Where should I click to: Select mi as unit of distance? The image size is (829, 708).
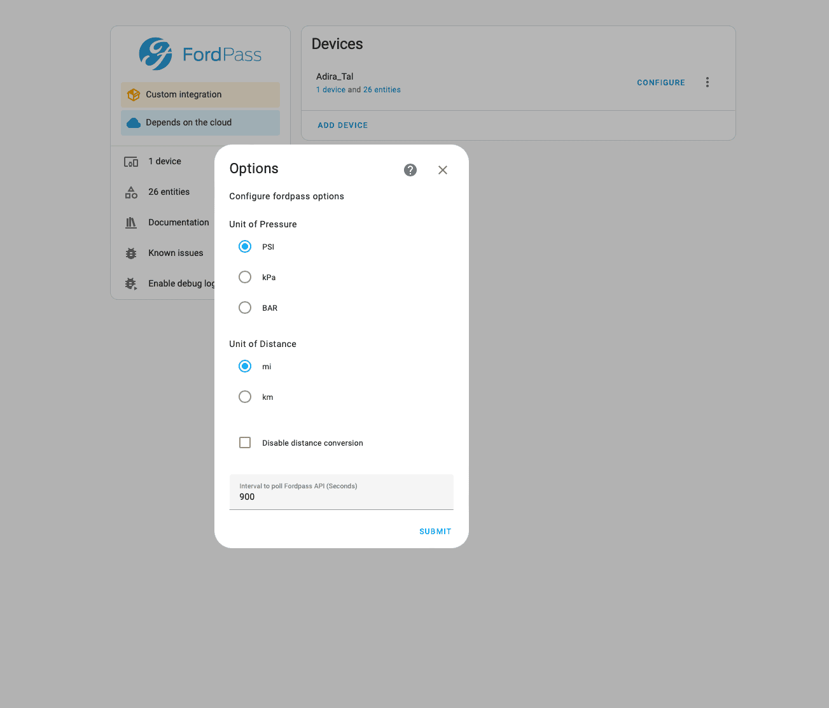click(245, 366)
